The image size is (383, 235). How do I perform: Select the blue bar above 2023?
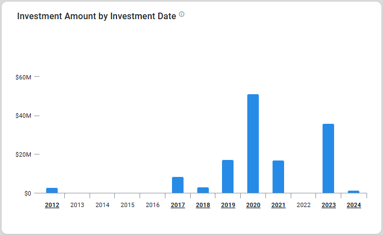click(x=328, y=158)
